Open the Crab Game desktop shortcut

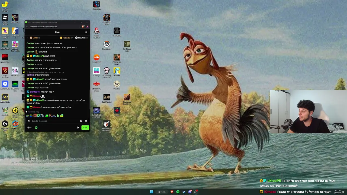coord(15,72)
